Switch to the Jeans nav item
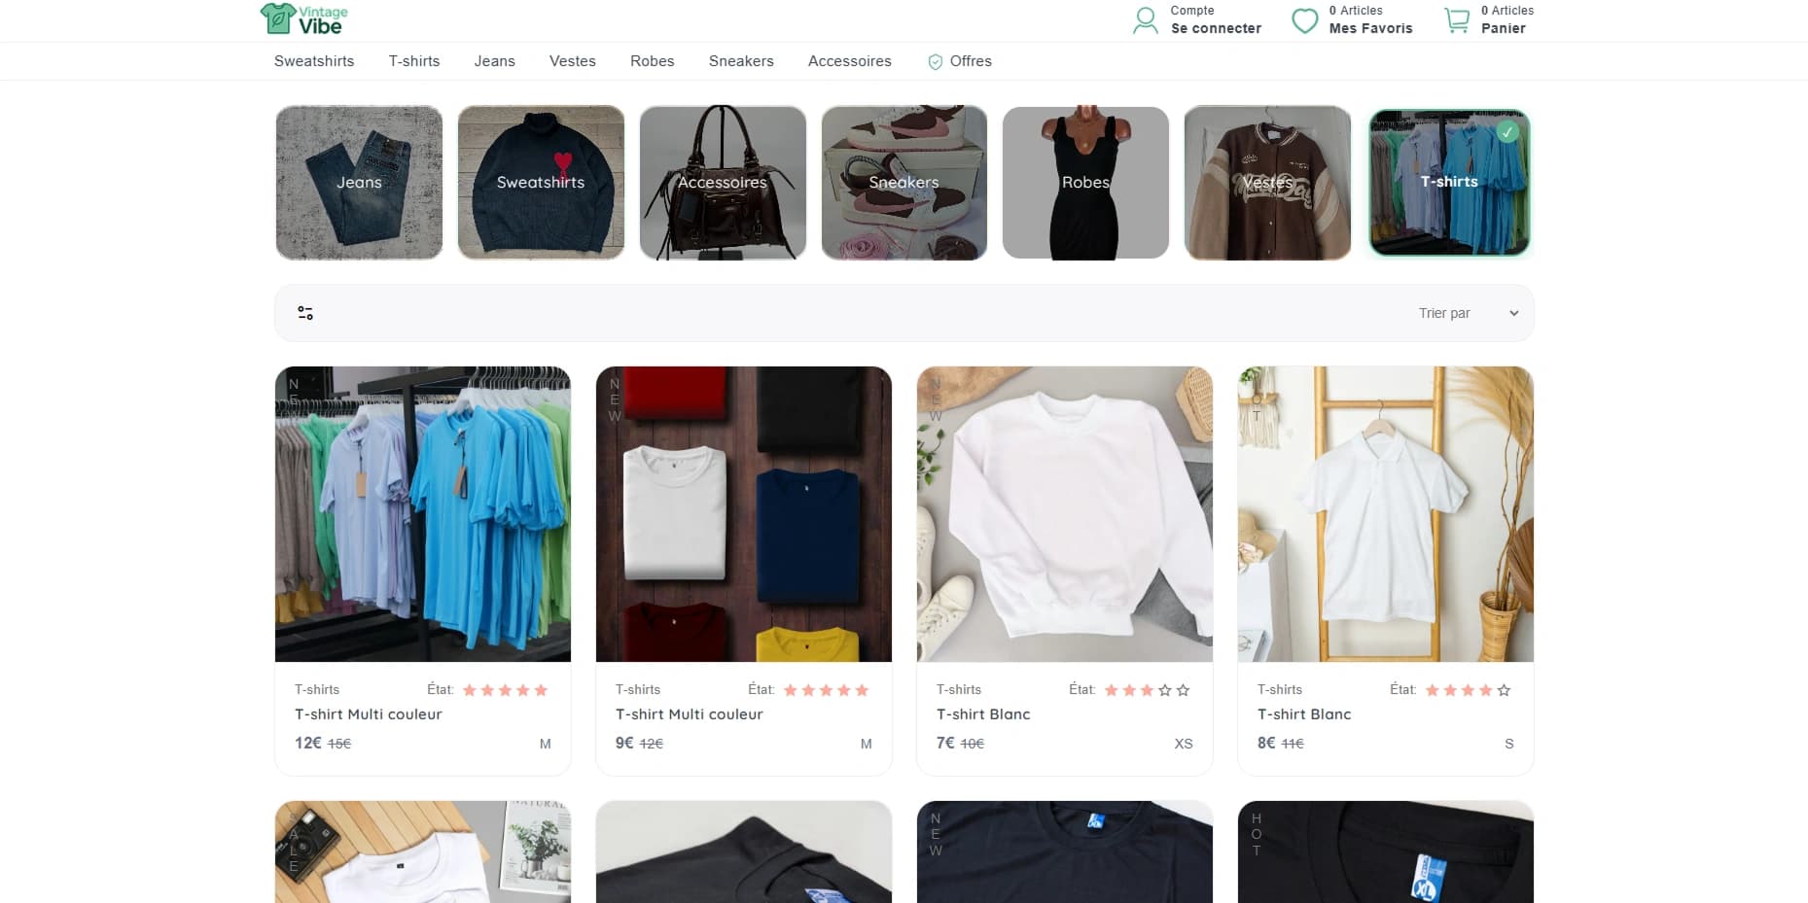 pos(494,60)
